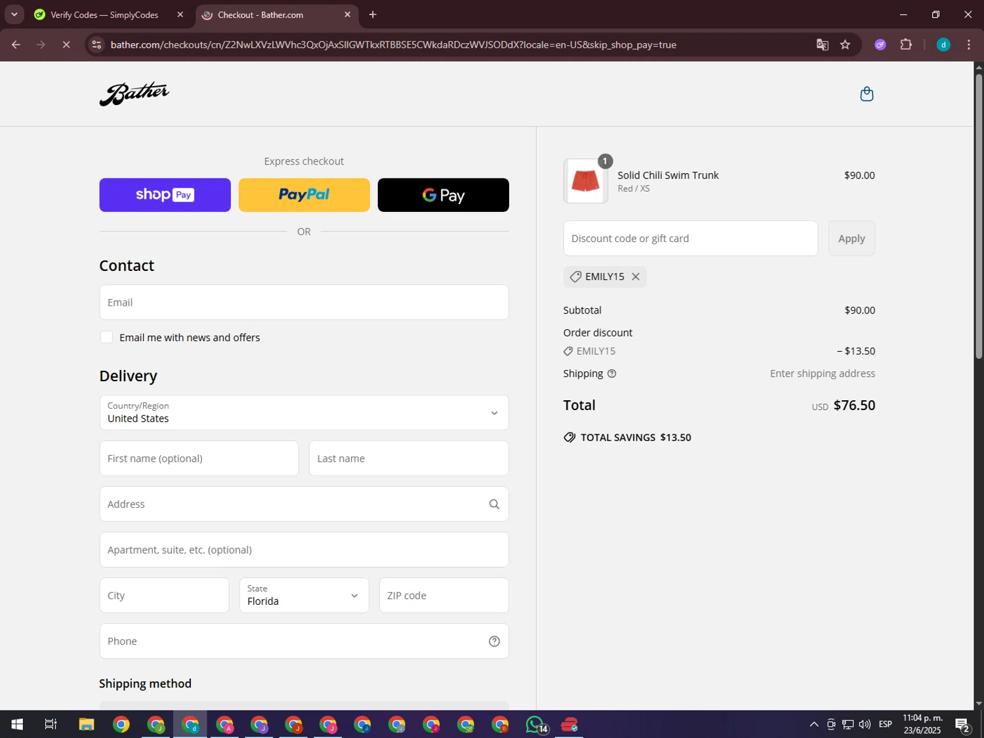Viewport: 984px width, 738px height.
Task: Click the address search magnifier icon
Action: pos(494,504)
